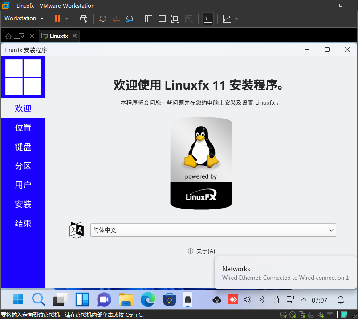
Task: Select 分区 in the installer sidebar
Action: coord(23,166)
